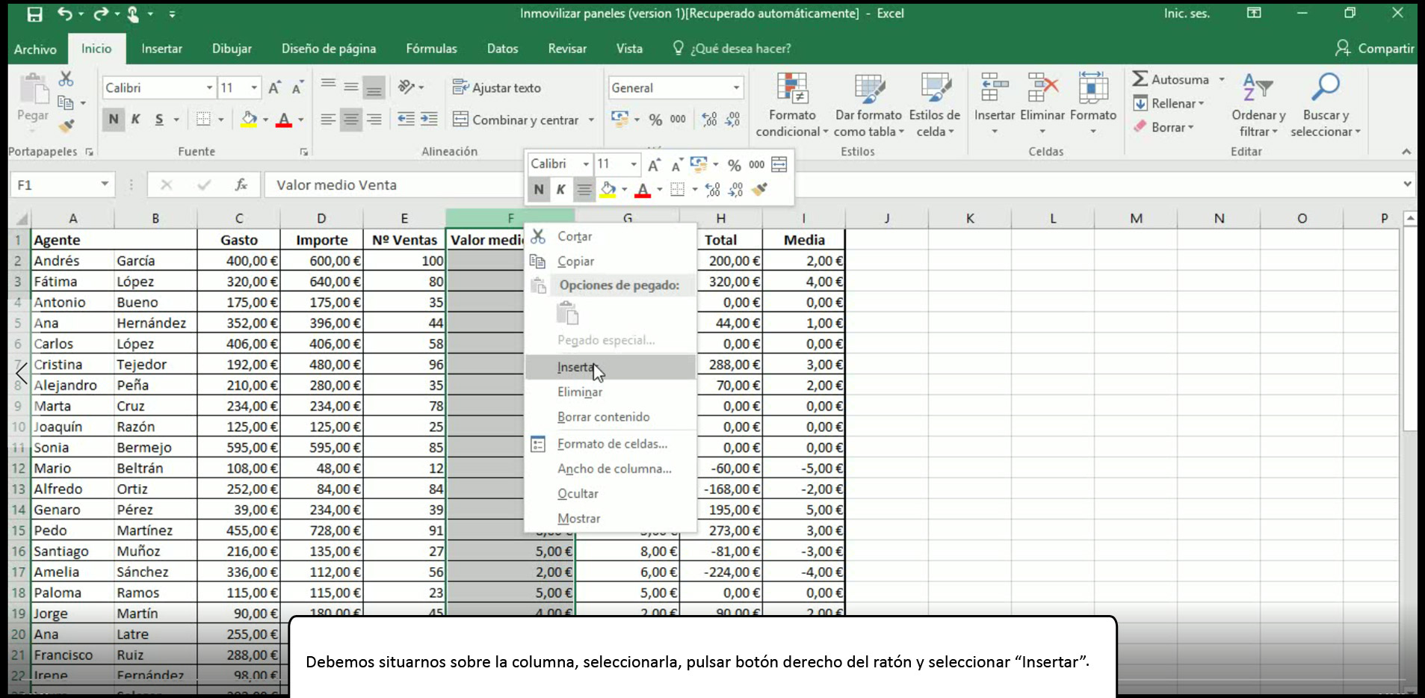This screenshot has height=698, width=1425.
Task: Click the ribbon borders icon
Action: (203, 120)
